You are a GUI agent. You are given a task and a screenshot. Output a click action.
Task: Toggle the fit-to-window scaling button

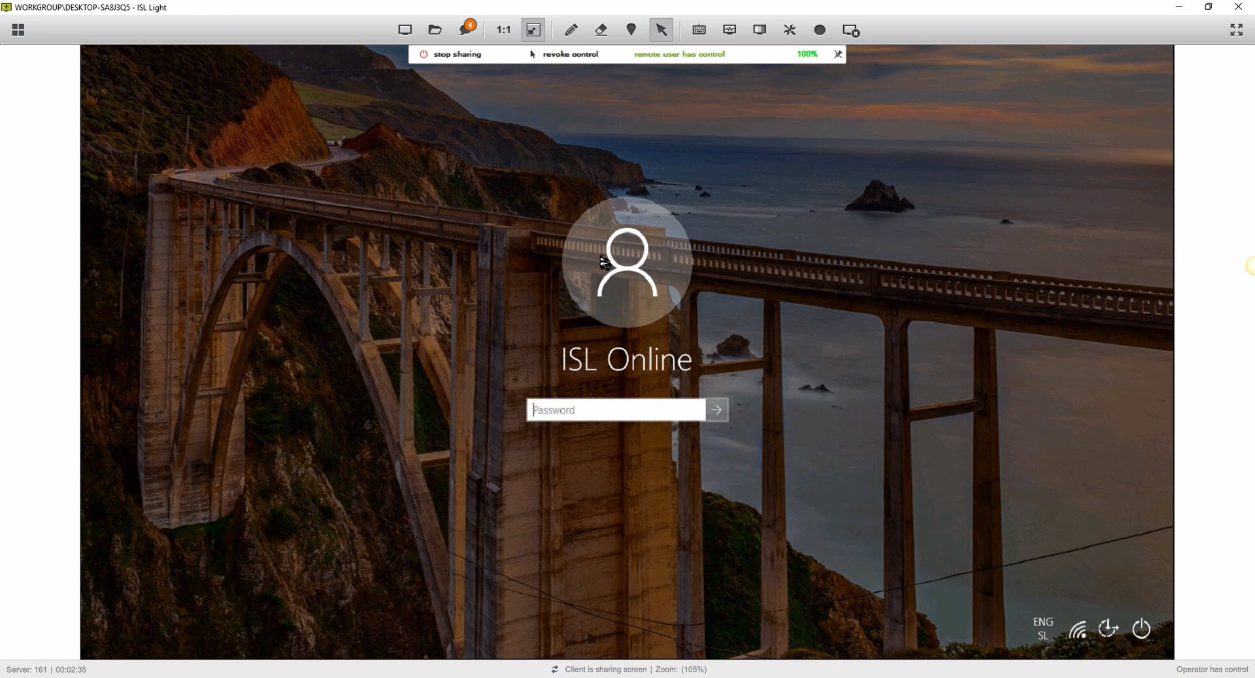click(533, 29)
